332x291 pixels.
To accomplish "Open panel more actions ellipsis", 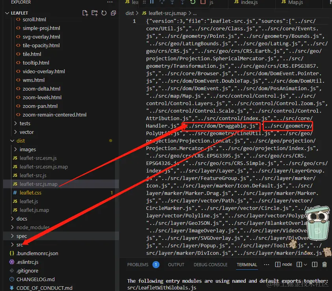I will (x=267, y=265).
